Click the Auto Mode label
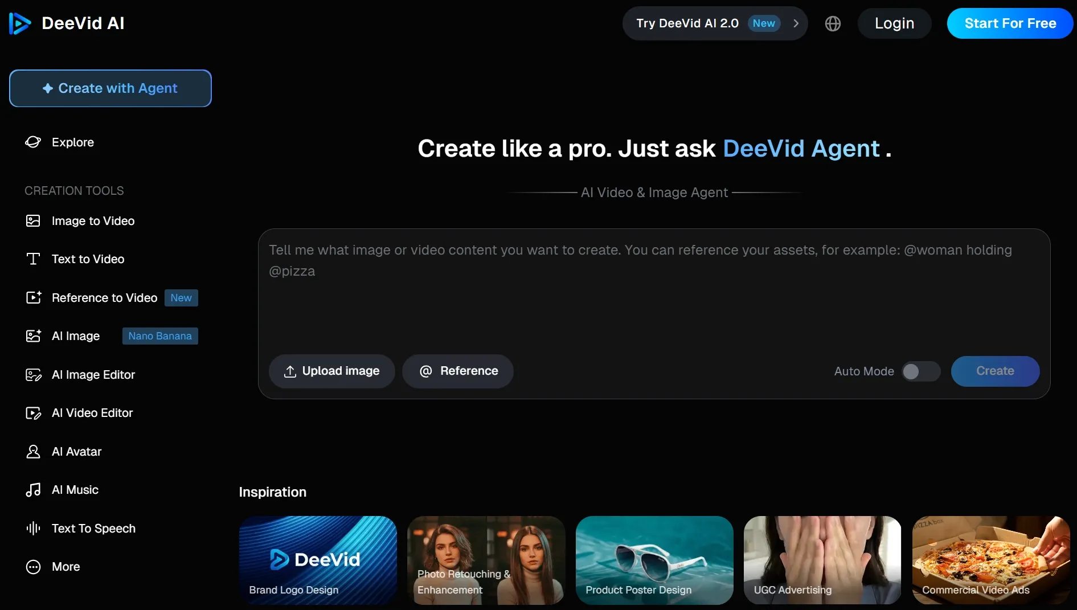Screen dimensions: 1077x610 [864, 371]
